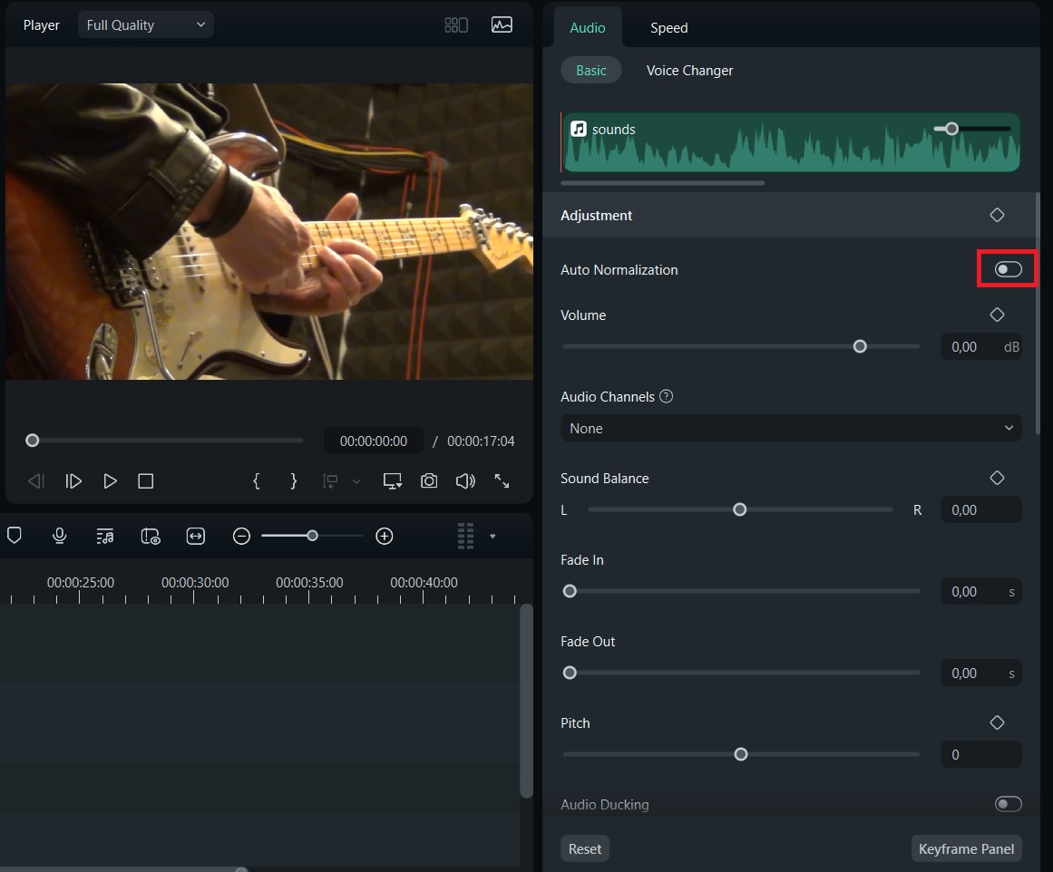Open the Audio Channels None dropdown
The width and height of the screenshot is (1053, 872).
point(791,428)
